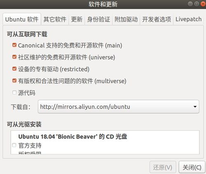Maximize the 软件和更新 window

coord(197,4)
